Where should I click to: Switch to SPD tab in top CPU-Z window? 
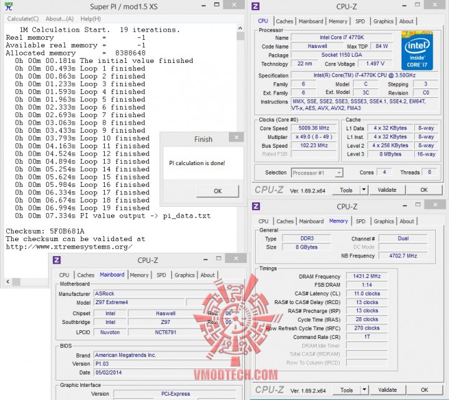pyautogui.click(x=360, y=21)
